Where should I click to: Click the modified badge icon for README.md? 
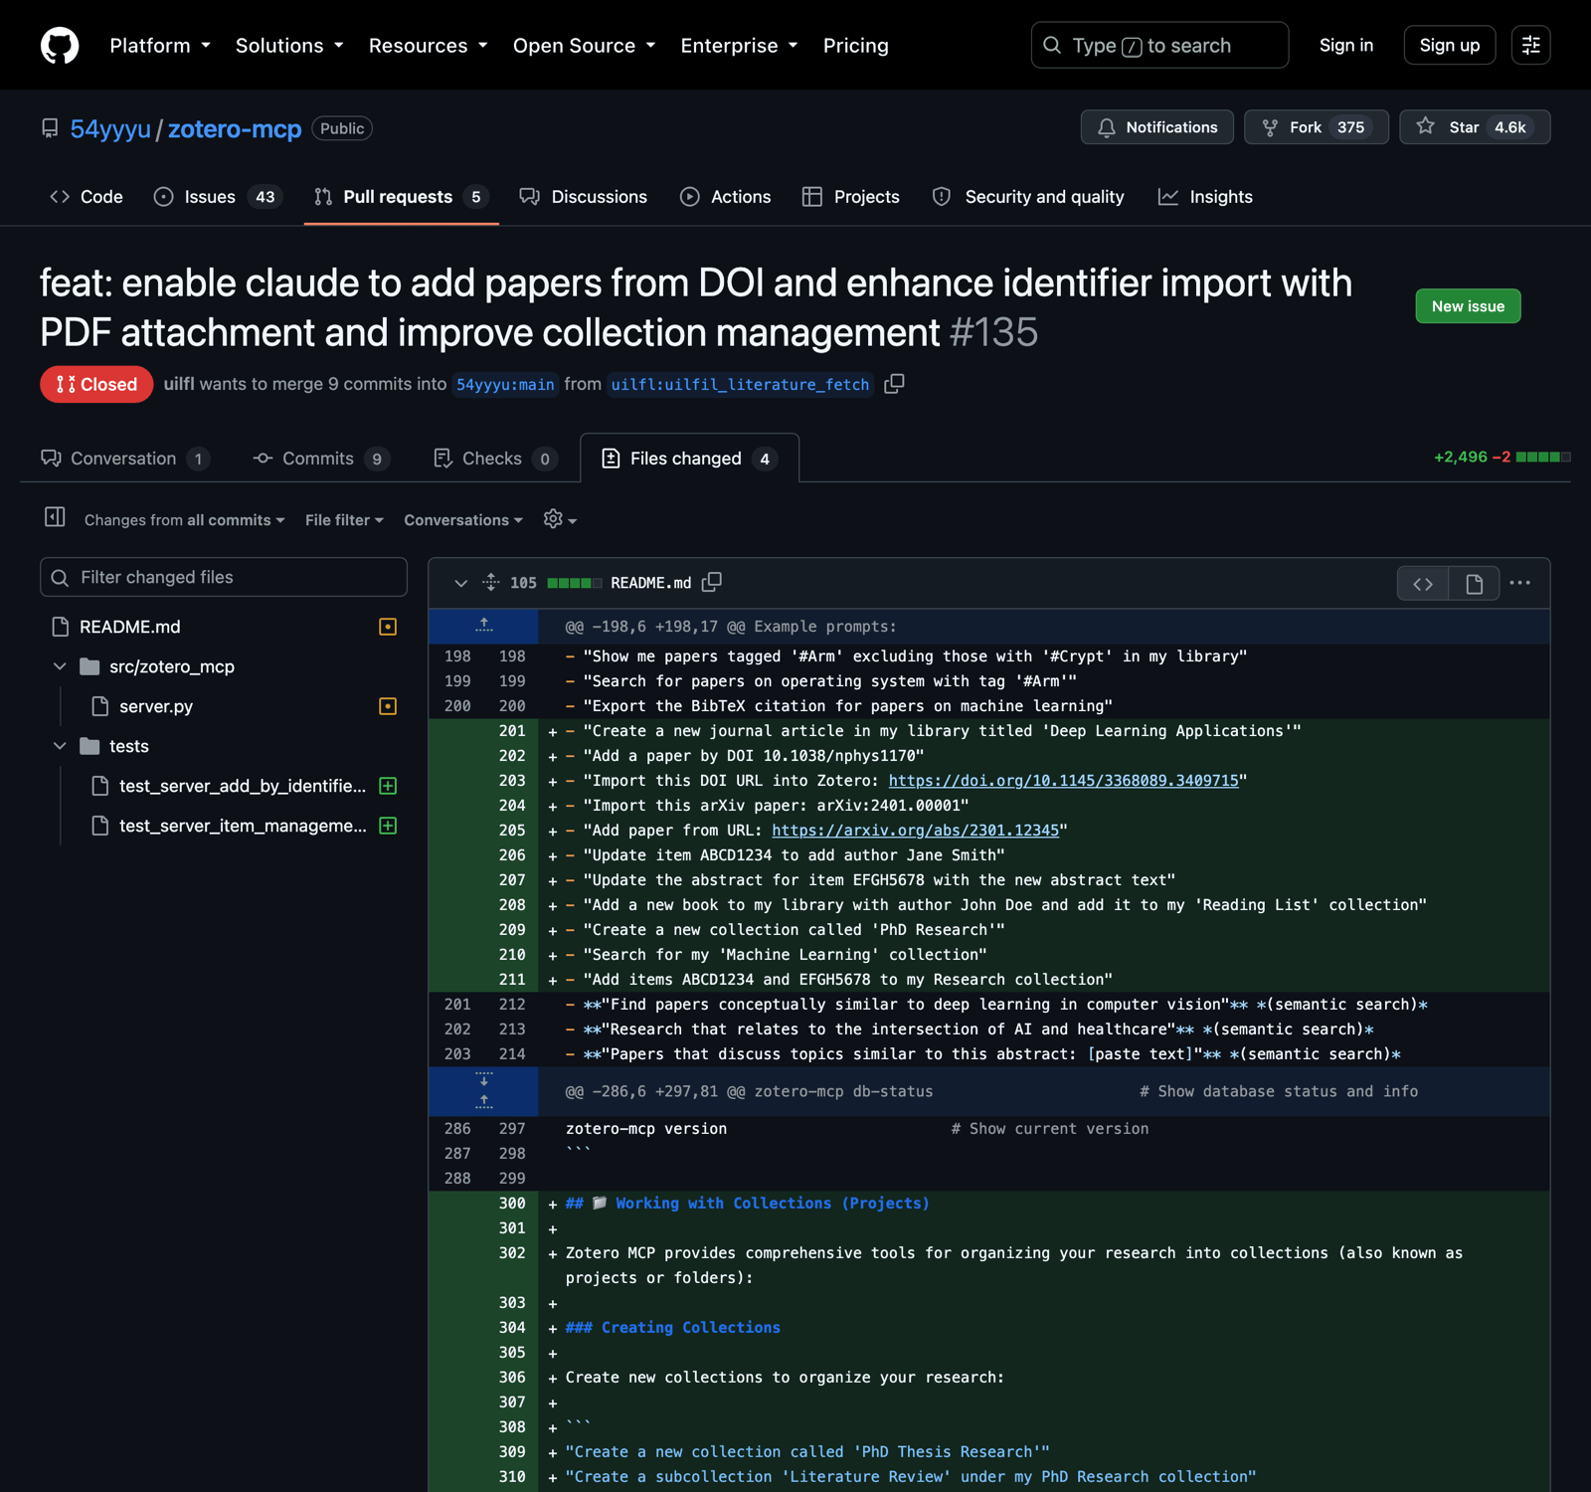pos(388,627)
